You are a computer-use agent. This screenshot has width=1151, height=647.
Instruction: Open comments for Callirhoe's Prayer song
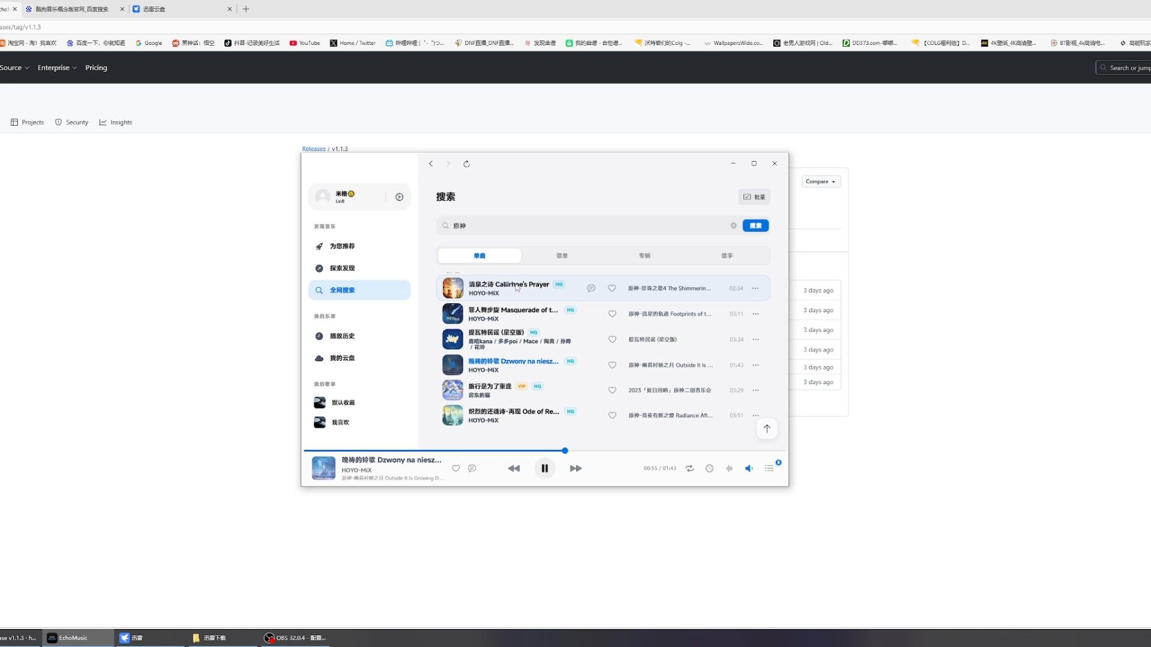coord(591,288)
